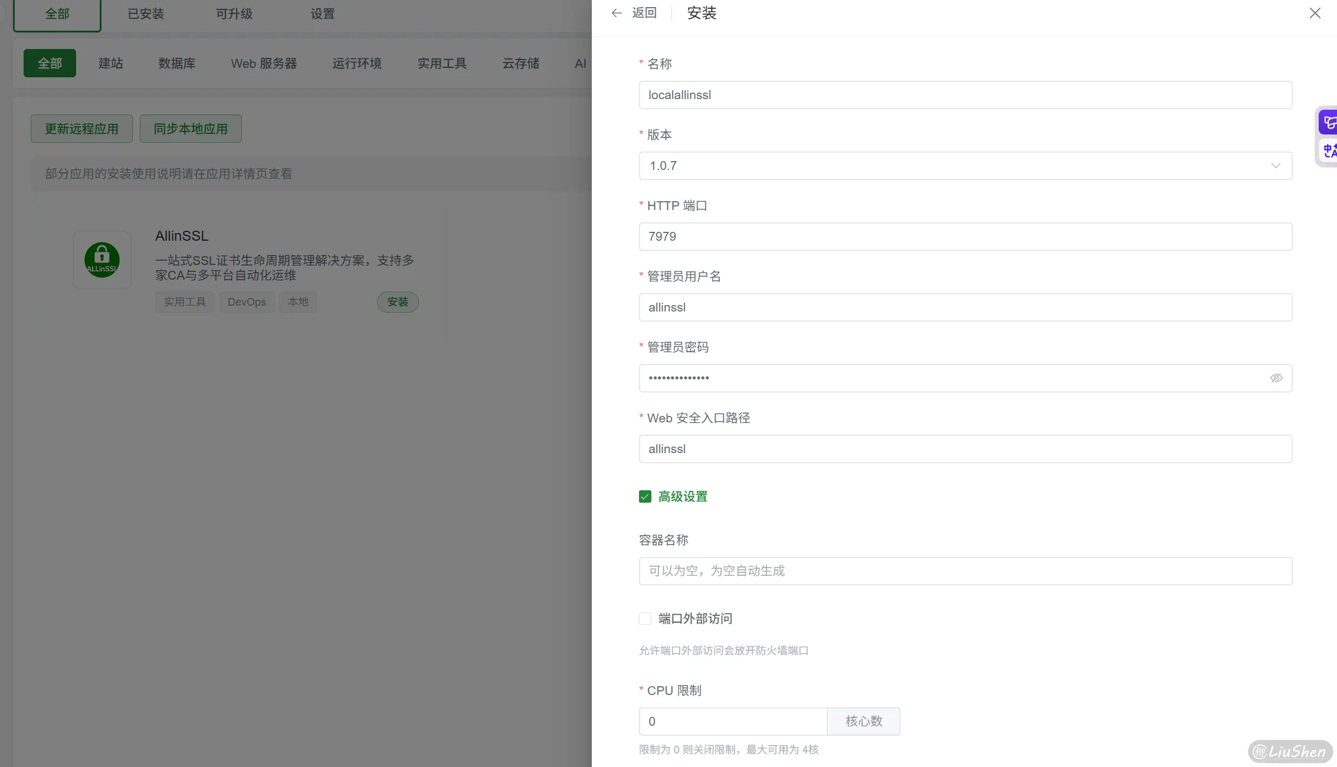1337x767 pixels.
Task: Expand the 版本 dropdown showing 1.0.7
Action: tap(1275, 166)
